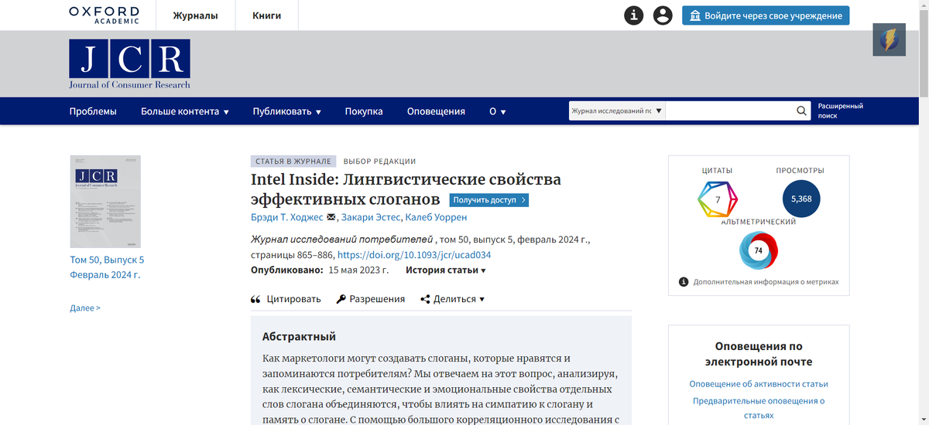Open the search scope dropdown

point(617,111)
